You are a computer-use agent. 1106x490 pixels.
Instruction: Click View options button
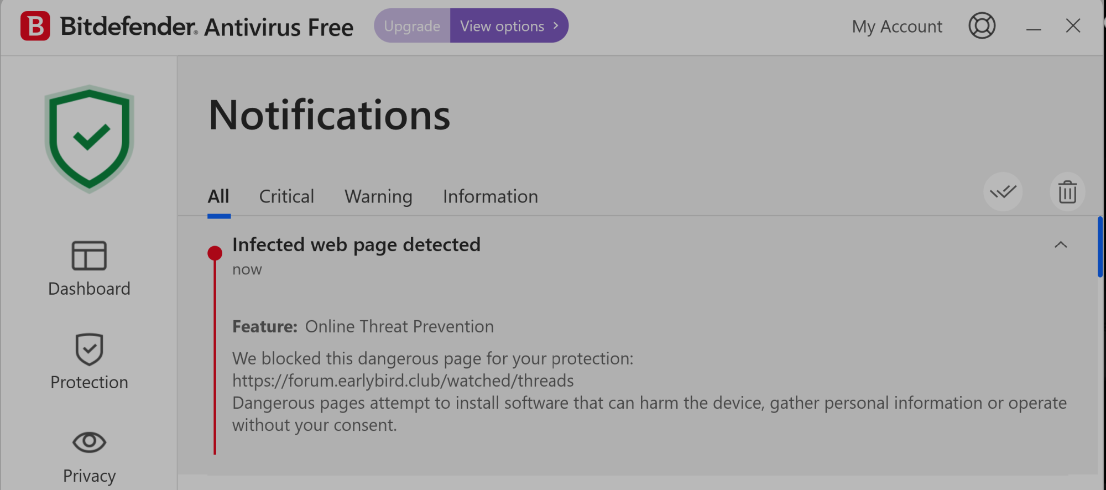point(509,26)
